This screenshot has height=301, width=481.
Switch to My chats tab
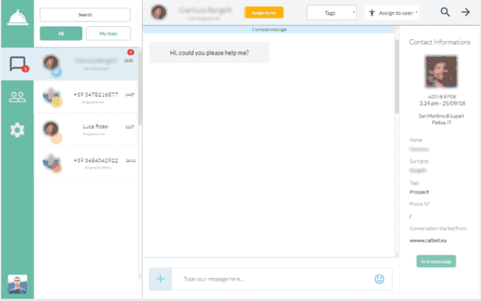[x=108, y=34]
